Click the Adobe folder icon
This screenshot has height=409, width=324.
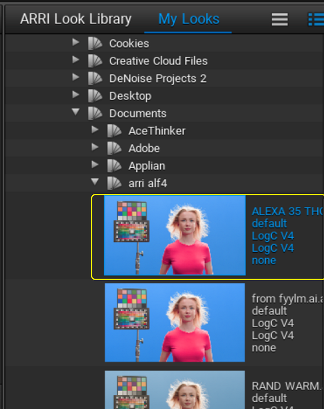point(114,148)
